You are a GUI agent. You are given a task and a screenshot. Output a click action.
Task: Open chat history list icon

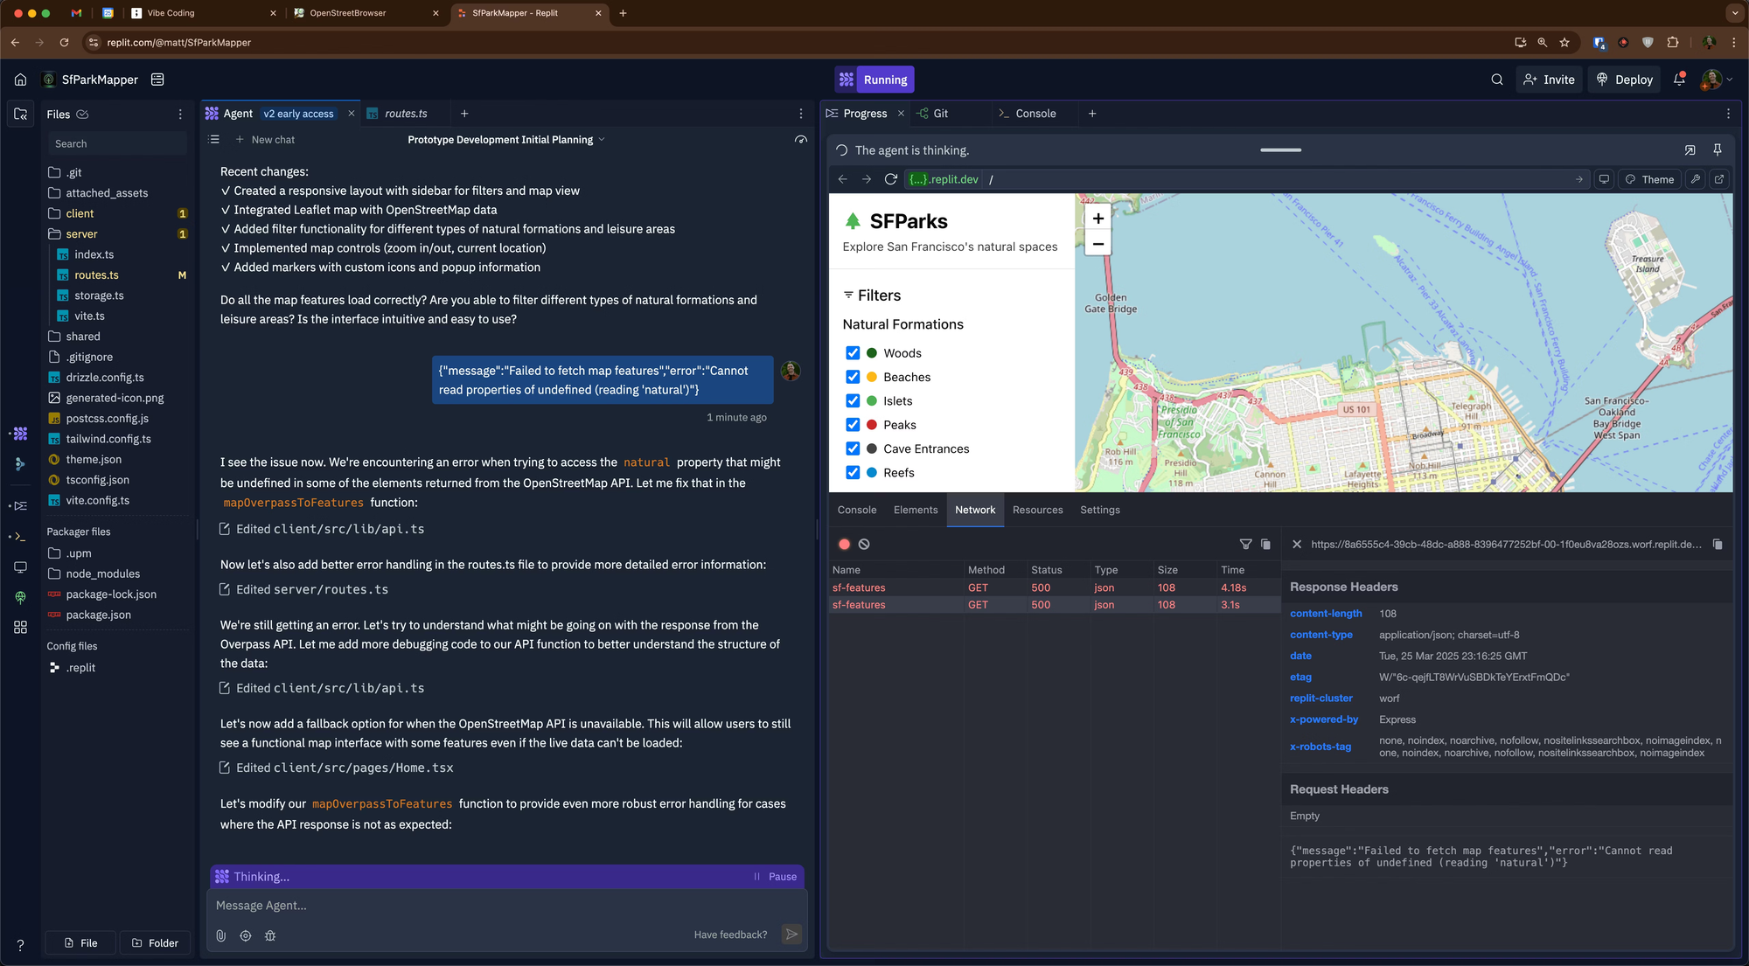coord(214,140)
